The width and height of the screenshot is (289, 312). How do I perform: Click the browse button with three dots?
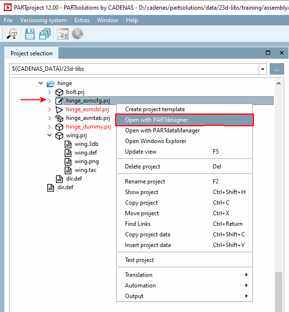tap(276, 69)
